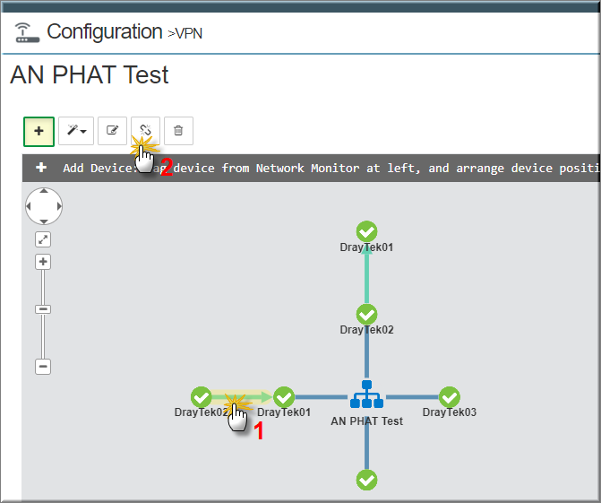Click the VPN breadcrumb text
The image size is (601, 503).
(189, 33)
